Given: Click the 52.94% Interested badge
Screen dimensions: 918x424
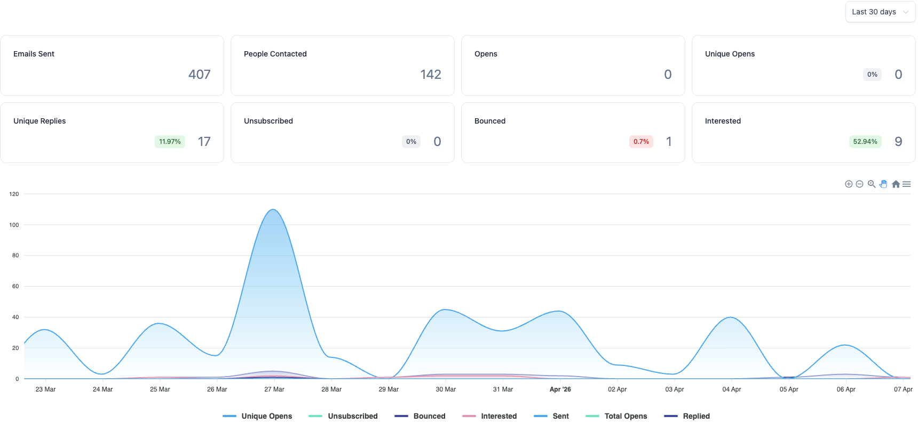Looking at the screenshot, I should (865, 142).
